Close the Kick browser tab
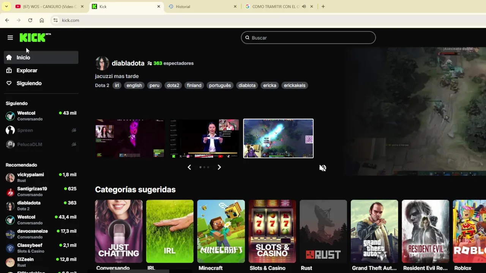 coord(159,6)
